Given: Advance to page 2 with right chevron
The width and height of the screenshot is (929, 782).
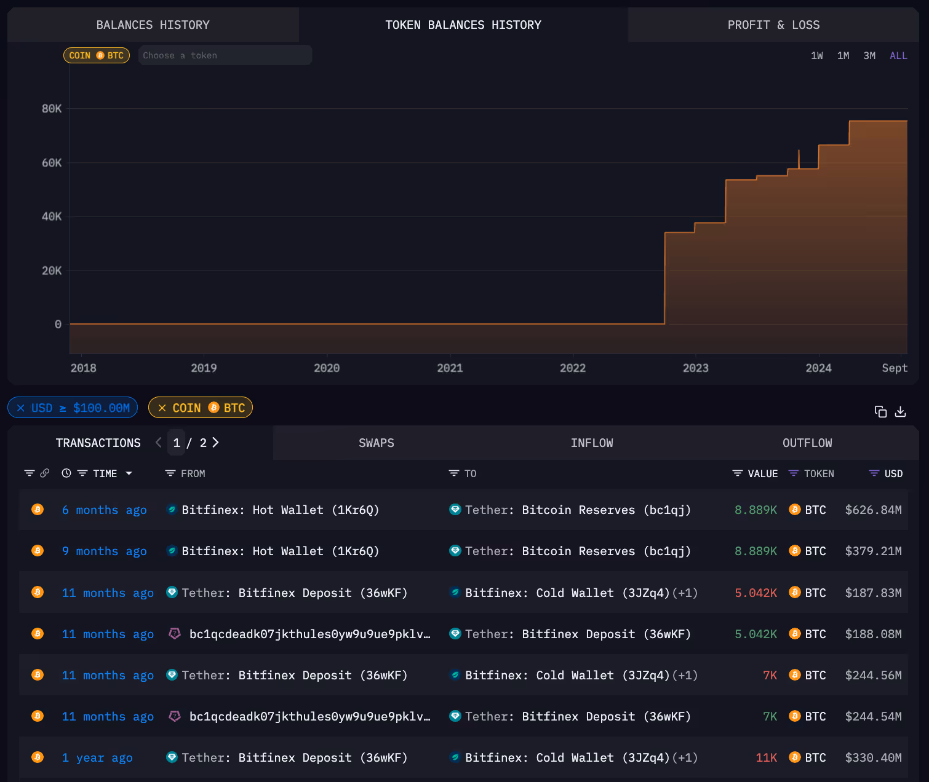Looking at the screenshot, I should 215,442.
